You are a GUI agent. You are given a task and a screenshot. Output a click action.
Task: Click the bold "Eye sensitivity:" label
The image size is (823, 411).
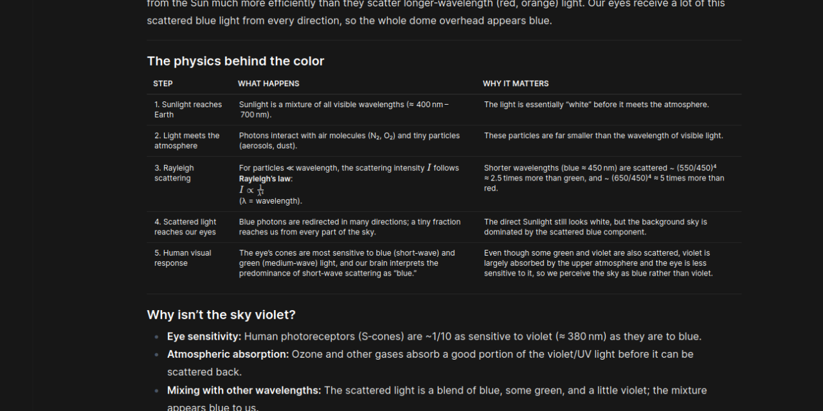coord(204,337)
